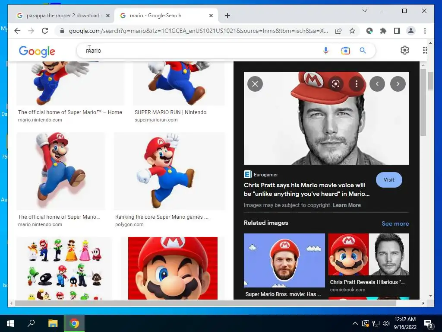Close the parappa the rapper tab
The height and width of the screenshot is (332, 442).
(107, 16)
